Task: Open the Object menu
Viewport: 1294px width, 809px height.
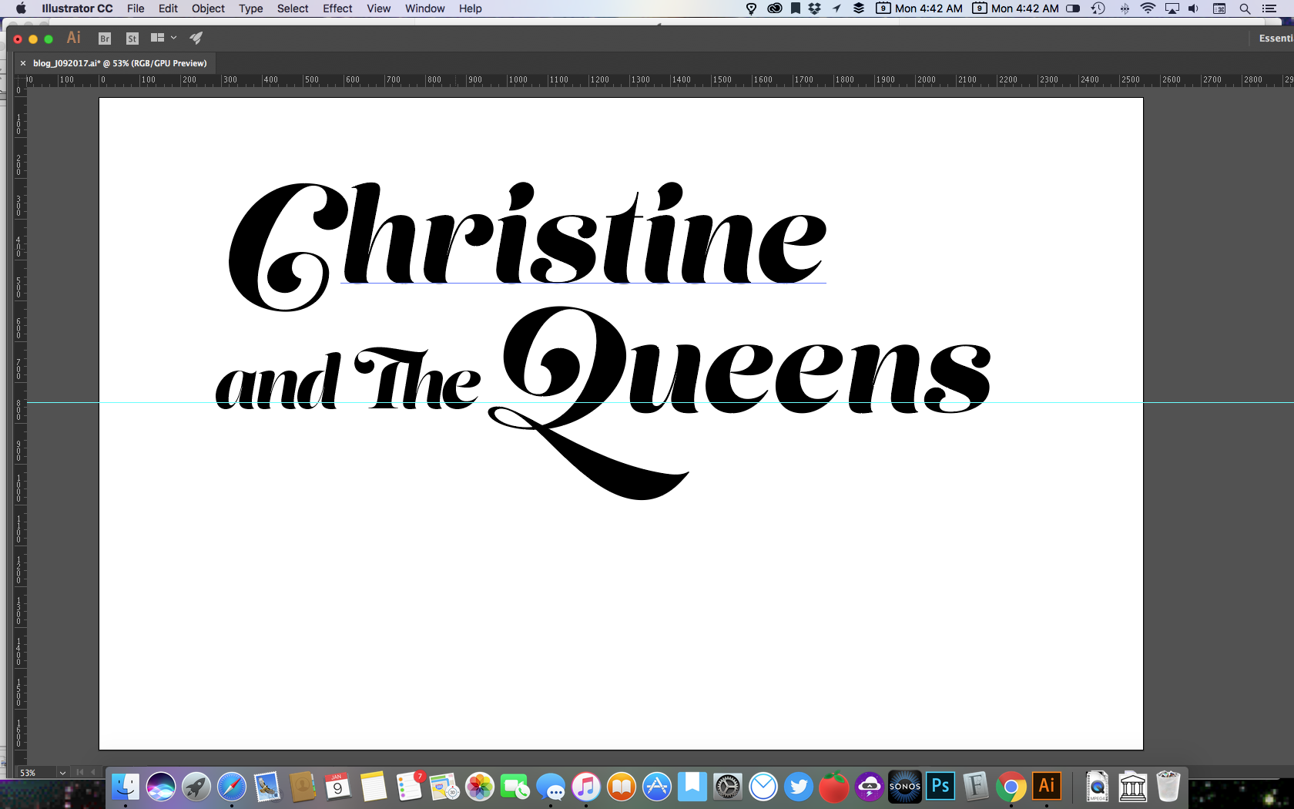Action: click(x=208, y=8)
